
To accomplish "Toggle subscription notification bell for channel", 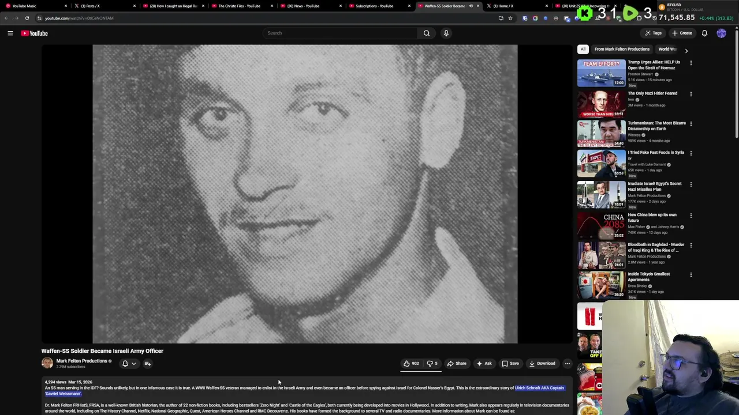I will (125, 364).
